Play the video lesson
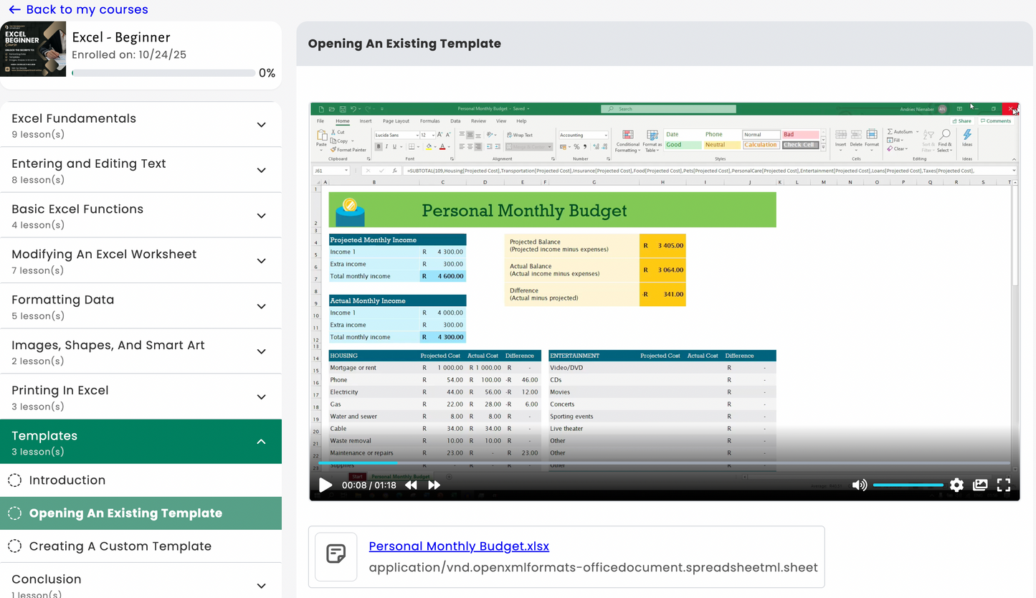This screenshot has height=598, width=1036. [x=325, y=485]
